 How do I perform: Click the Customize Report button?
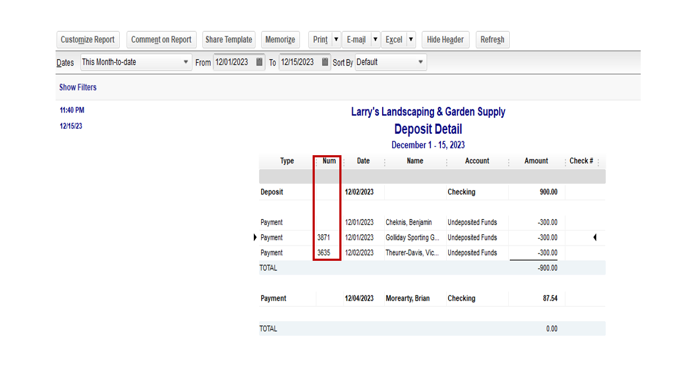(88, 39)
